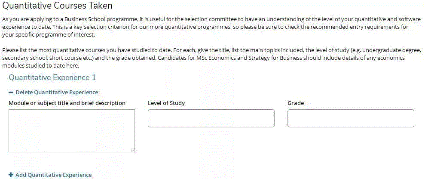The image size is (425, 179).
Task: Click into the Grade input box
Action: pos(351,118)
